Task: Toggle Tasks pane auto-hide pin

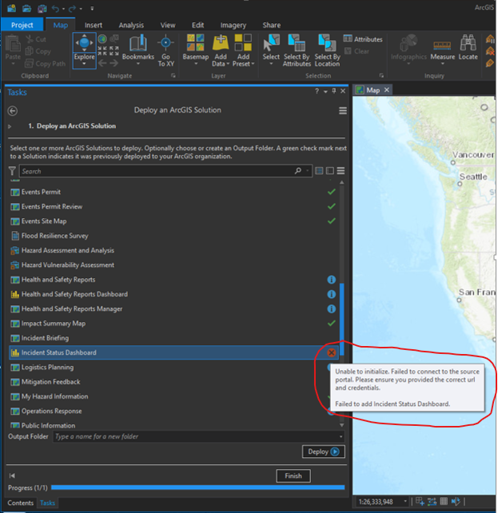Action: coord(334,91)
